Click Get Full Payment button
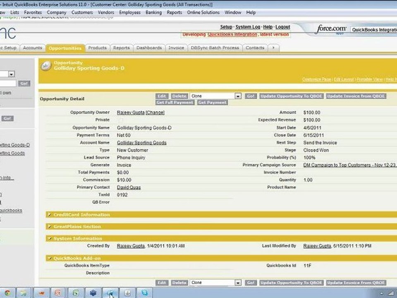 tap(175, 102)
